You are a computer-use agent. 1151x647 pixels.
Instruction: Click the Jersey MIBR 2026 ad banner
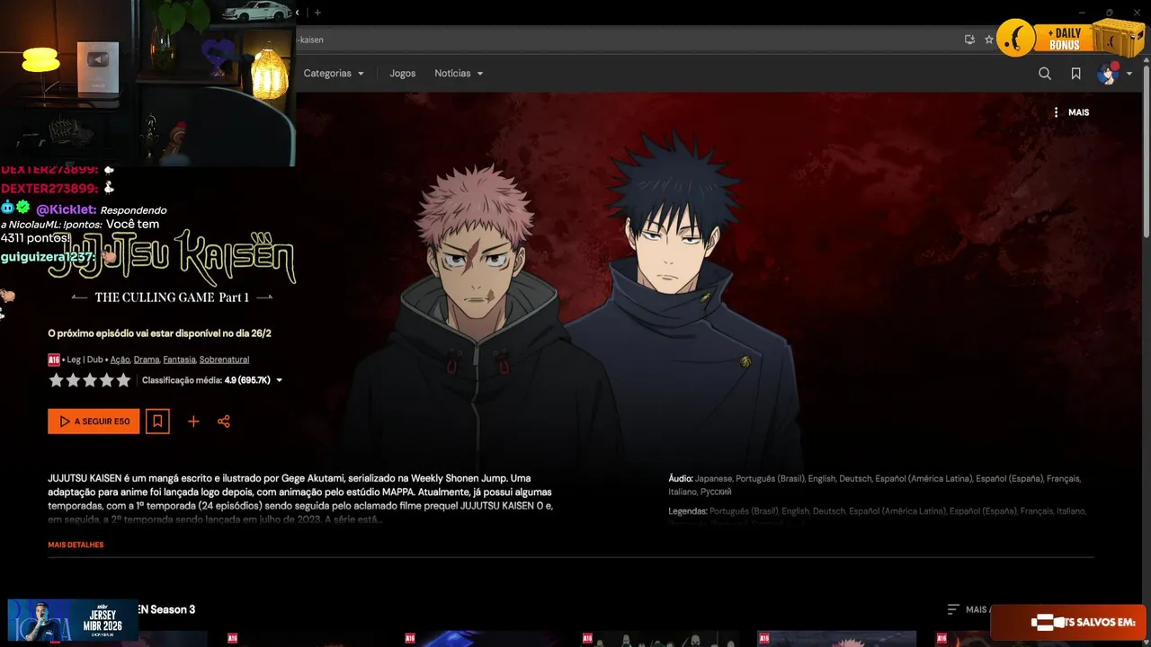73,620
